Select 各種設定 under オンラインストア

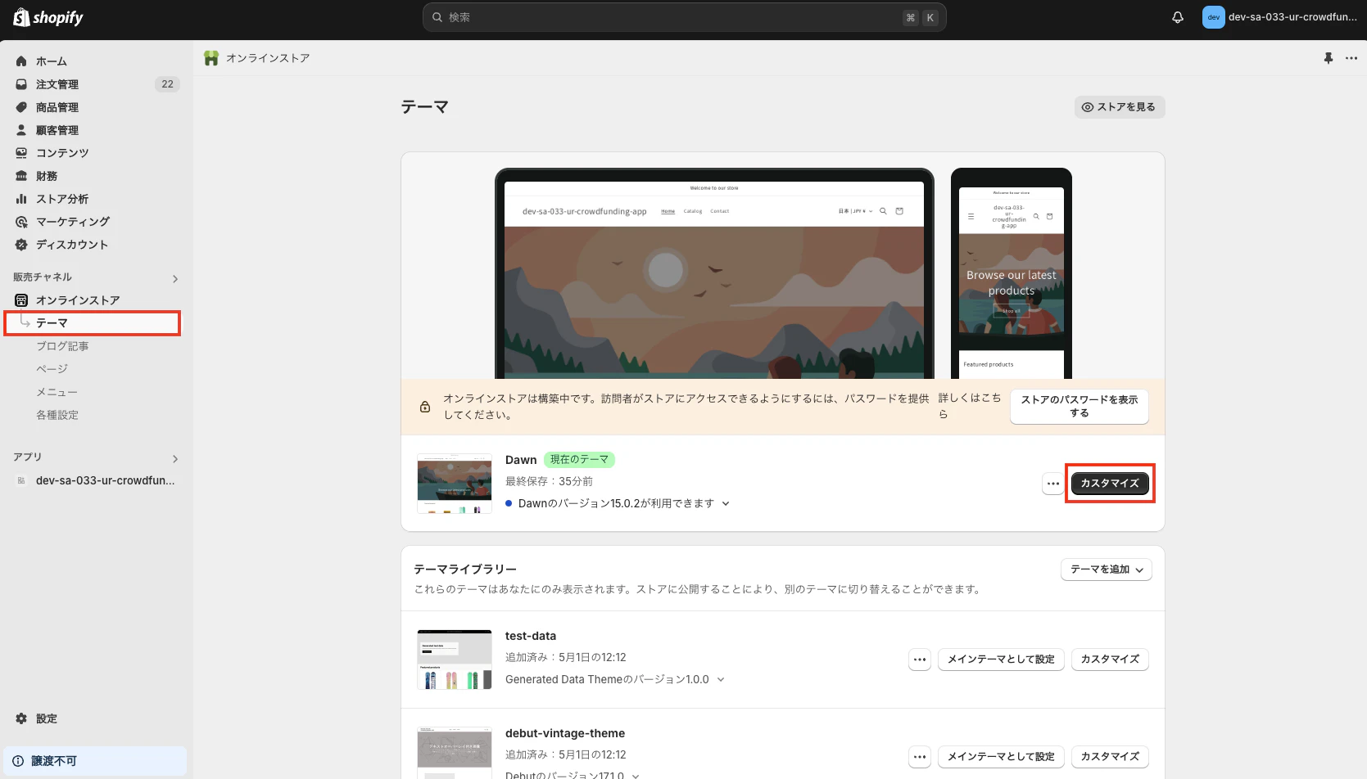coord(57,414)
